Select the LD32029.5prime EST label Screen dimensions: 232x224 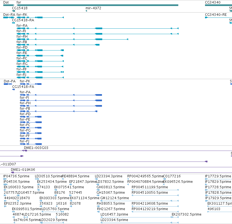(53, 220)
